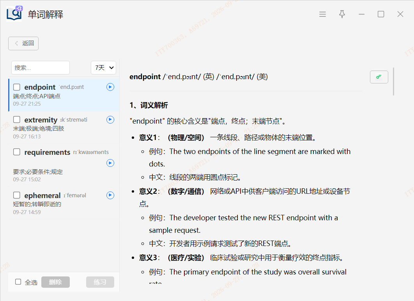The width and height of the screenshot is (414, 301).
Task: Click the '短暂的;转瞬即逝的' translation text
Action: 37,204
